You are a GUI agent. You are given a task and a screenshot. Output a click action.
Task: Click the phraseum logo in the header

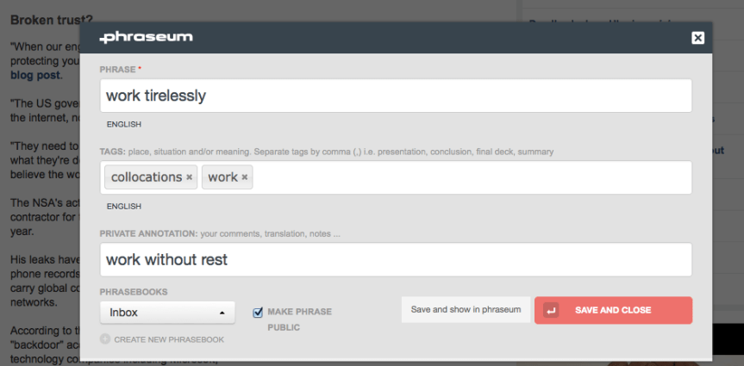(x=146, y=37)
